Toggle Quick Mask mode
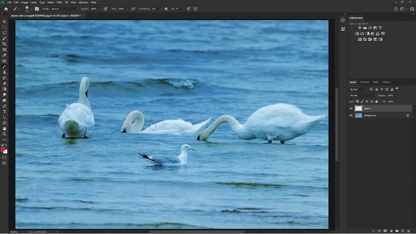The width and height of the screenshot is (416, 234). [5, 157]
